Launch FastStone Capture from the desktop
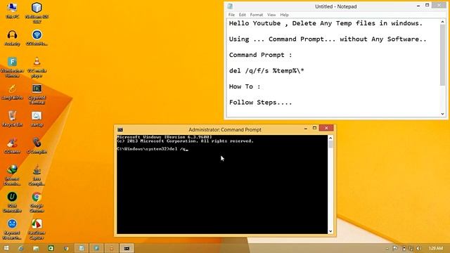This screenshot has width=450, height=253. point(37,229)
